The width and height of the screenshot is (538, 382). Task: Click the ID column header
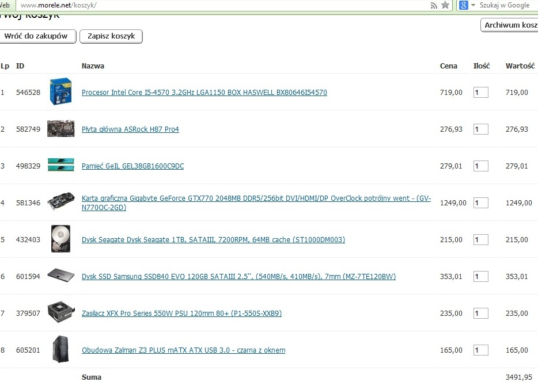(20, 66)
